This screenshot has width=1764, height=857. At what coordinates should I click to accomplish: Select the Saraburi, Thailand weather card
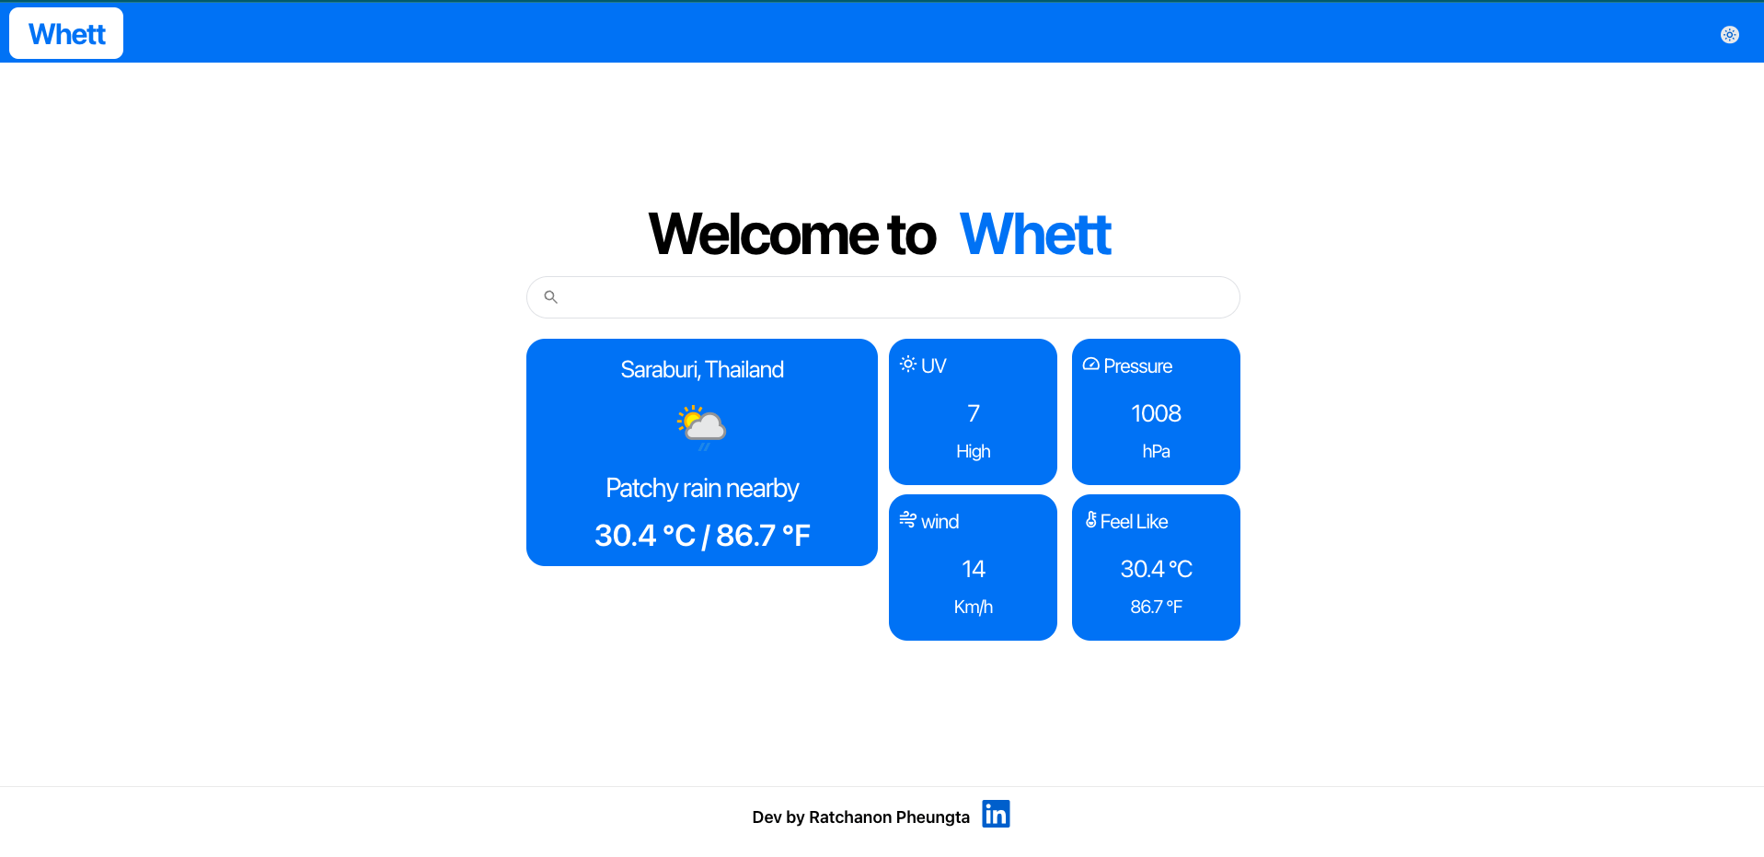coord(701,452)
